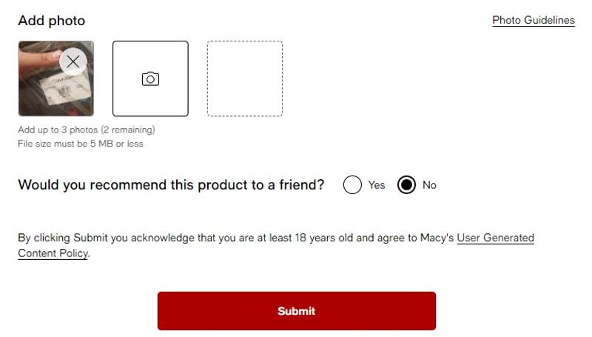This screenshot has height=337, width=592.
Task: Click the "Add photo" heading
Action: [x=51, y=21]
